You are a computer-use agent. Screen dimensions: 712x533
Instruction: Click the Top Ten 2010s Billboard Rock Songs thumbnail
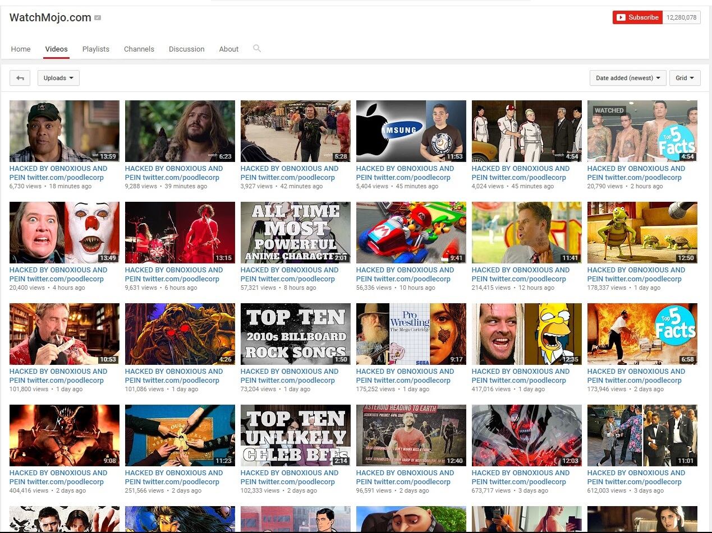(x=295, y=334)
